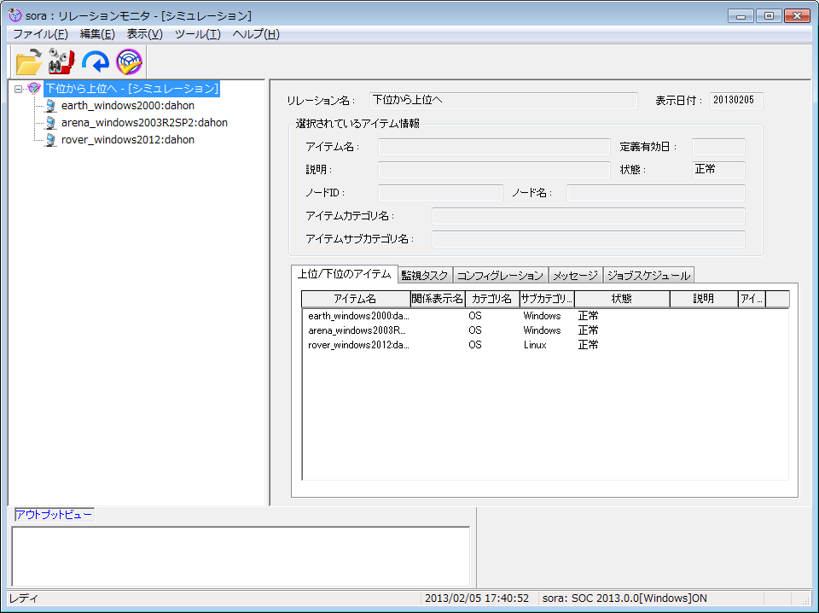819x613 pixels.
Task: Select the rover_windows2012:da... table row
Action: pyautogui.click(x=545, y=346)
